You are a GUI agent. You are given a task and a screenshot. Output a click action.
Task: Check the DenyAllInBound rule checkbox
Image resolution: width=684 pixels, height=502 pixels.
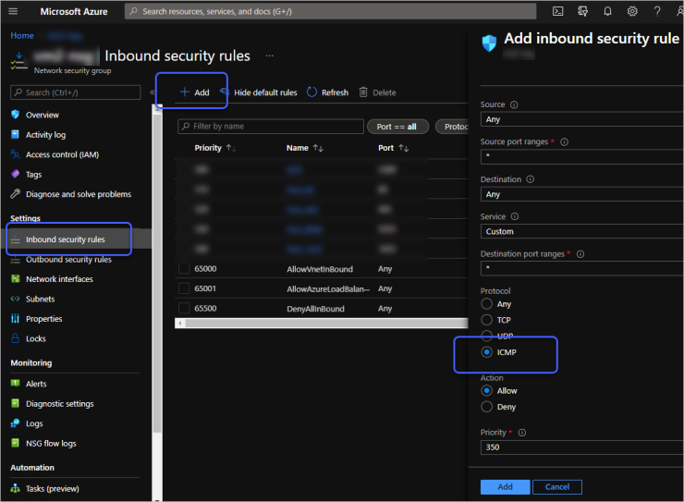(184, 309)
